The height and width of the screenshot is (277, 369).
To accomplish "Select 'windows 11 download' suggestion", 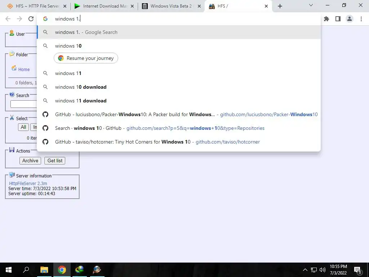I will [x=179, y=101].
